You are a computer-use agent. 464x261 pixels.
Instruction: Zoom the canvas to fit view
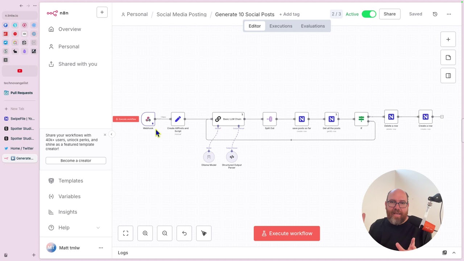125,233
